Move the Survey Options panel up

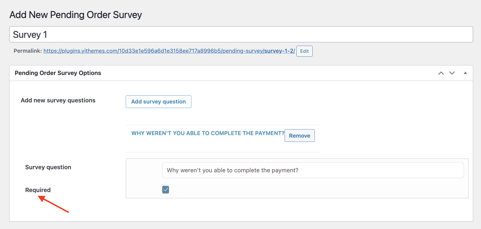(441, 73)
